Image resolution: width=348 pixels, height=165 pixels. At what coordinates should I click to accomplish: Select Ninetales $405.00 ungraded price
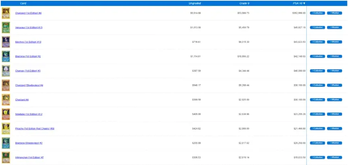pos(196,114)
